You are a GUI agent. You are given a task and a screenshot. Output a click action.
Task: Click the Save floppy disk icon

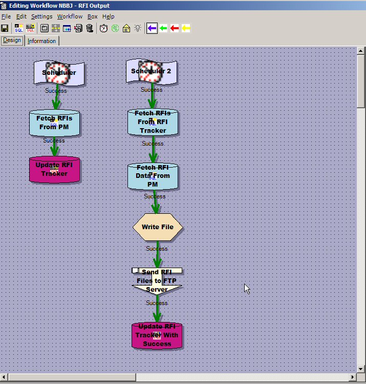coord(5,28)
